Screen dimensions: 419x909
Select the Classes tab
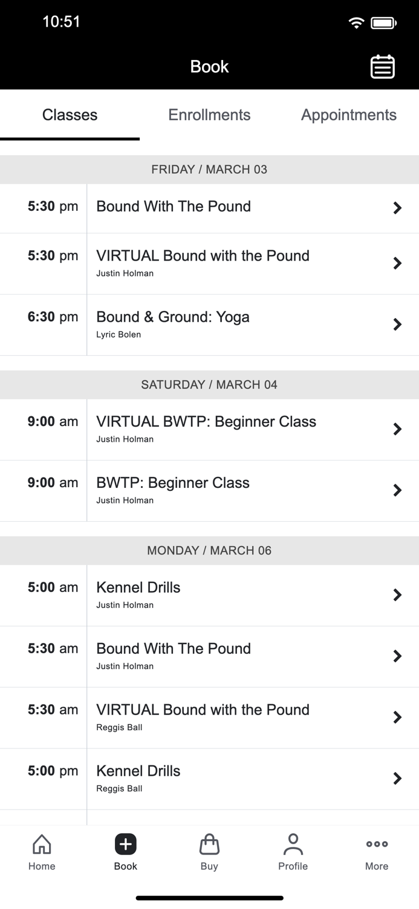coord(70,115)
